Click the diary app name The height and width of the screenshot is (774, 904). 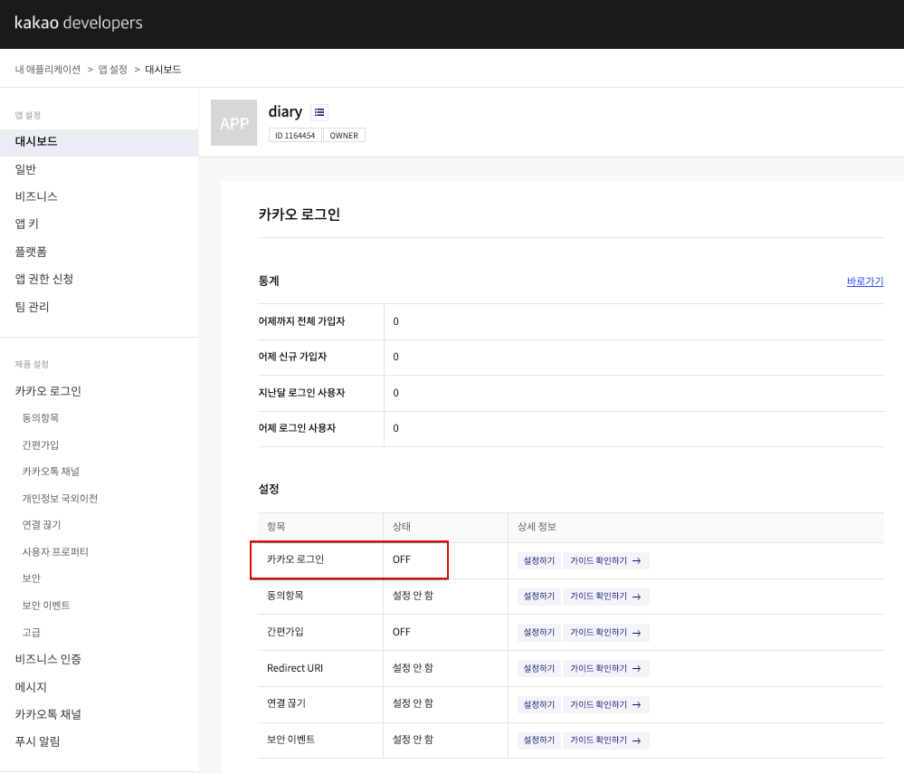(285, 111)
